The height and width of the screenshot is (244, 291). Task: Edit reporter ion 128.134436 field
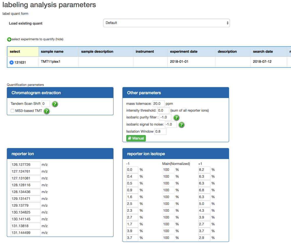click(x=26, y=192)
